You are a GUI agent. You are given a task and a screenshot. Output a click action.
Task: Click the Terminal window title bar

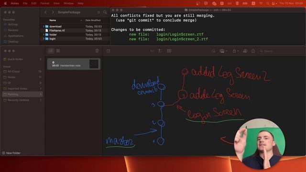pos(208,10)
